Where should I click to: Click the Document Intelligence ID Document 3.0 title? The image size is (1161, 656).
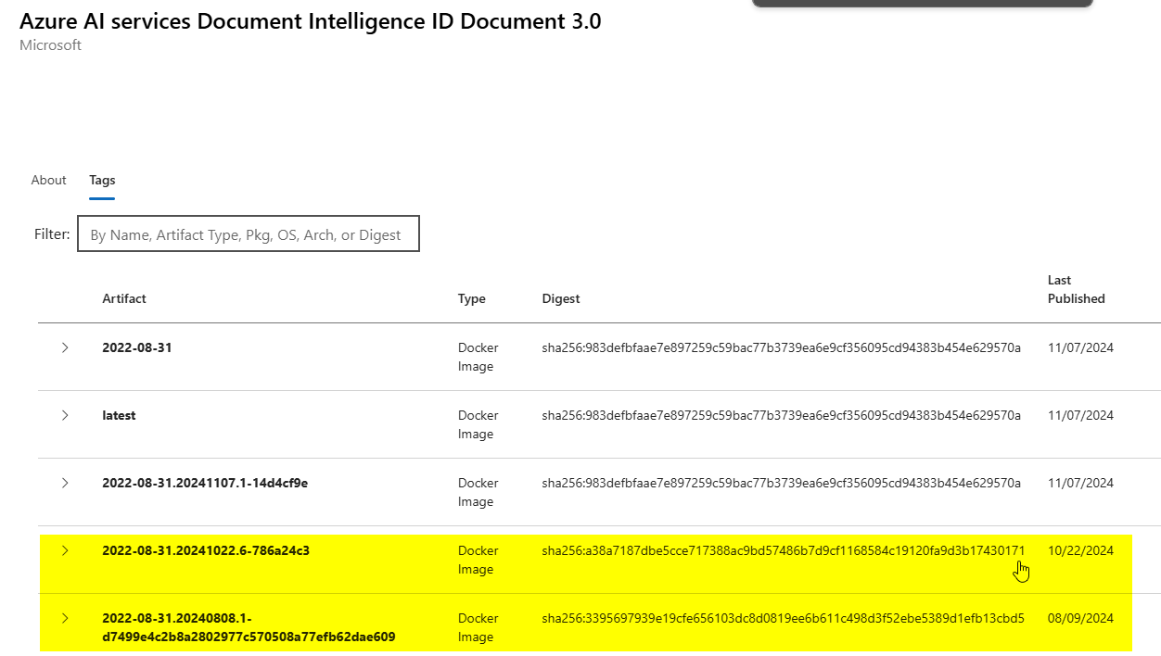[x=311, y=20]
